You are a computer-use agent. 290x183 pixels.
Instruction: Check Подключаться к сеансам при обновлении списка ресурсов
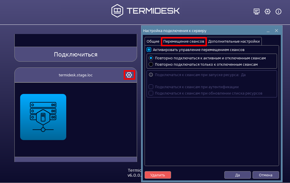[151, 93]
